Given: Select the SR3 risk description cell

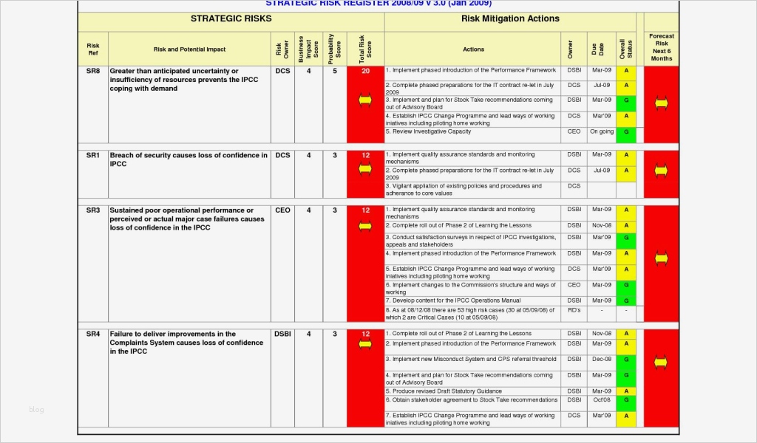Looking at the screenshot, I should pos(189,219).
